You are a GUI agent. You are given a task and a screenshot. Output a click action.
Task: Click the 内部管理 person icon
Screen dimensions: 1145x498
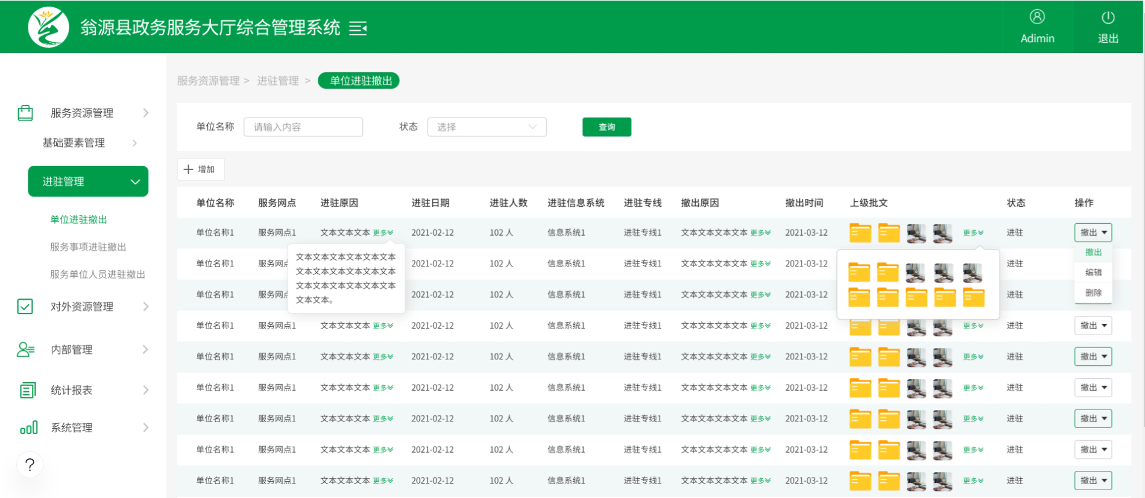click(x=25, y=350)
